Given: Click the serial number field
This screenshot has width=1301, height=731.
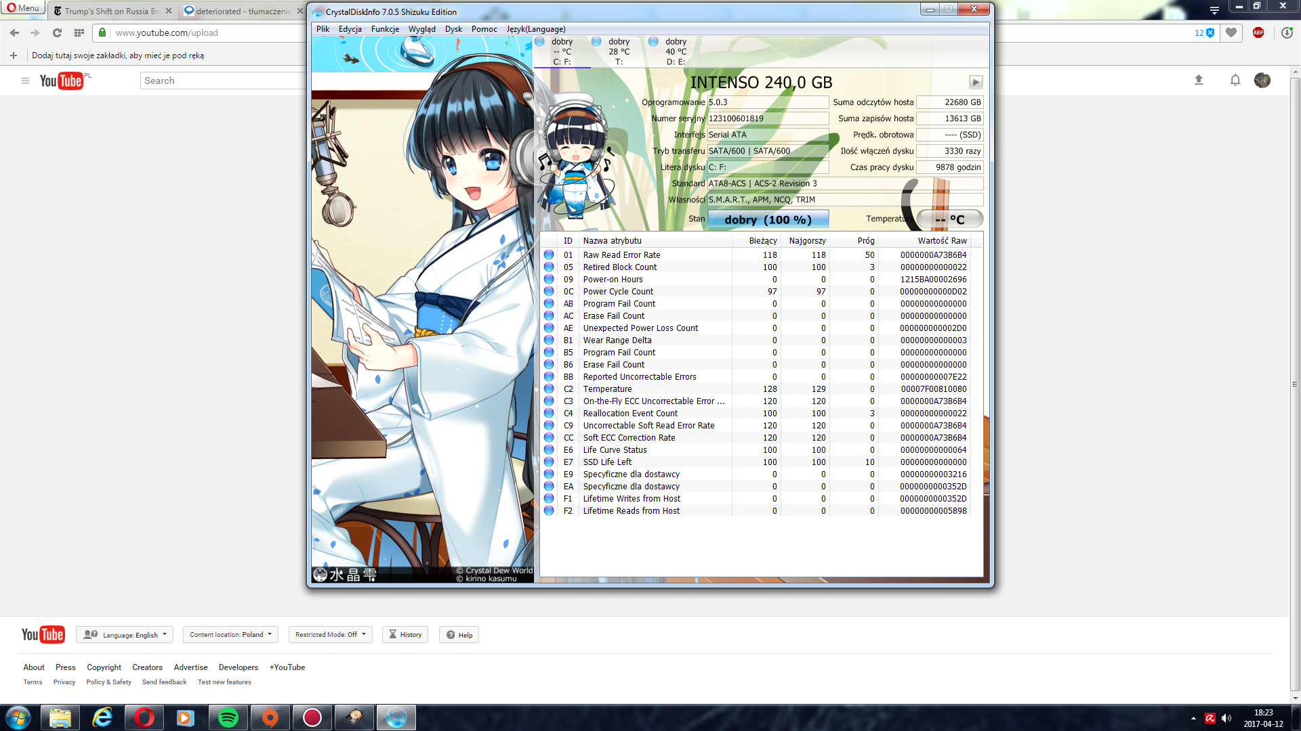Looking at the screenshot, I should click(768, 118).
